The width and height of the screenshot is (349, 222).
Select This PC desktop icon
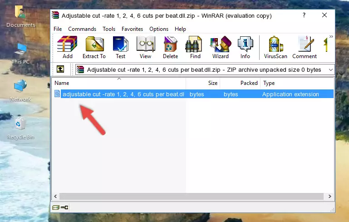click(20, 54)
